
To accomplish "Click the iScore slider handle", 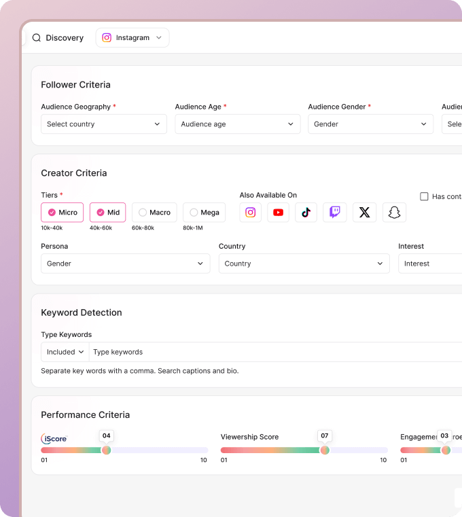I will click(106, 450).
